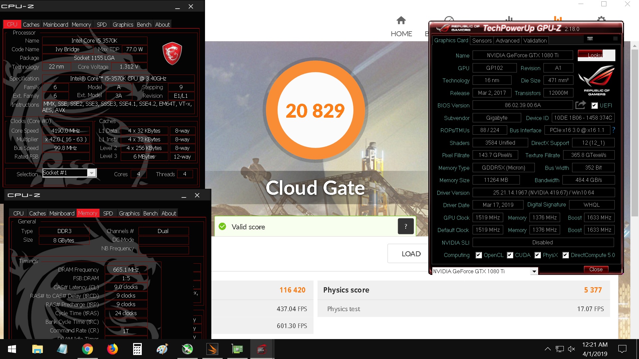Click the green X app icon on the taskbar
The image size is (639, 359).
187,349
